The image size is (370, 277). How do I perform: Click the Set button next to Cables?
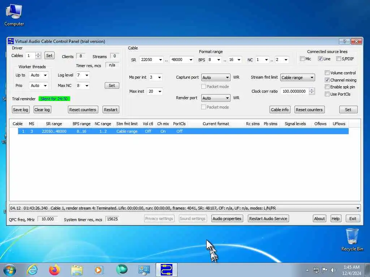pos(49,56)
